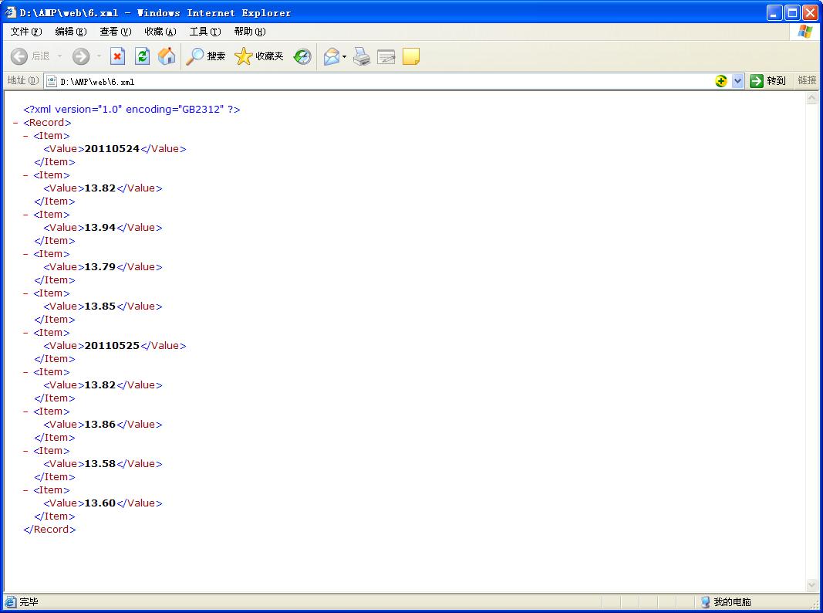Click the My Computer zone icon
The height and width of the screenshot is (613, 823).
[x=706, y=602]
